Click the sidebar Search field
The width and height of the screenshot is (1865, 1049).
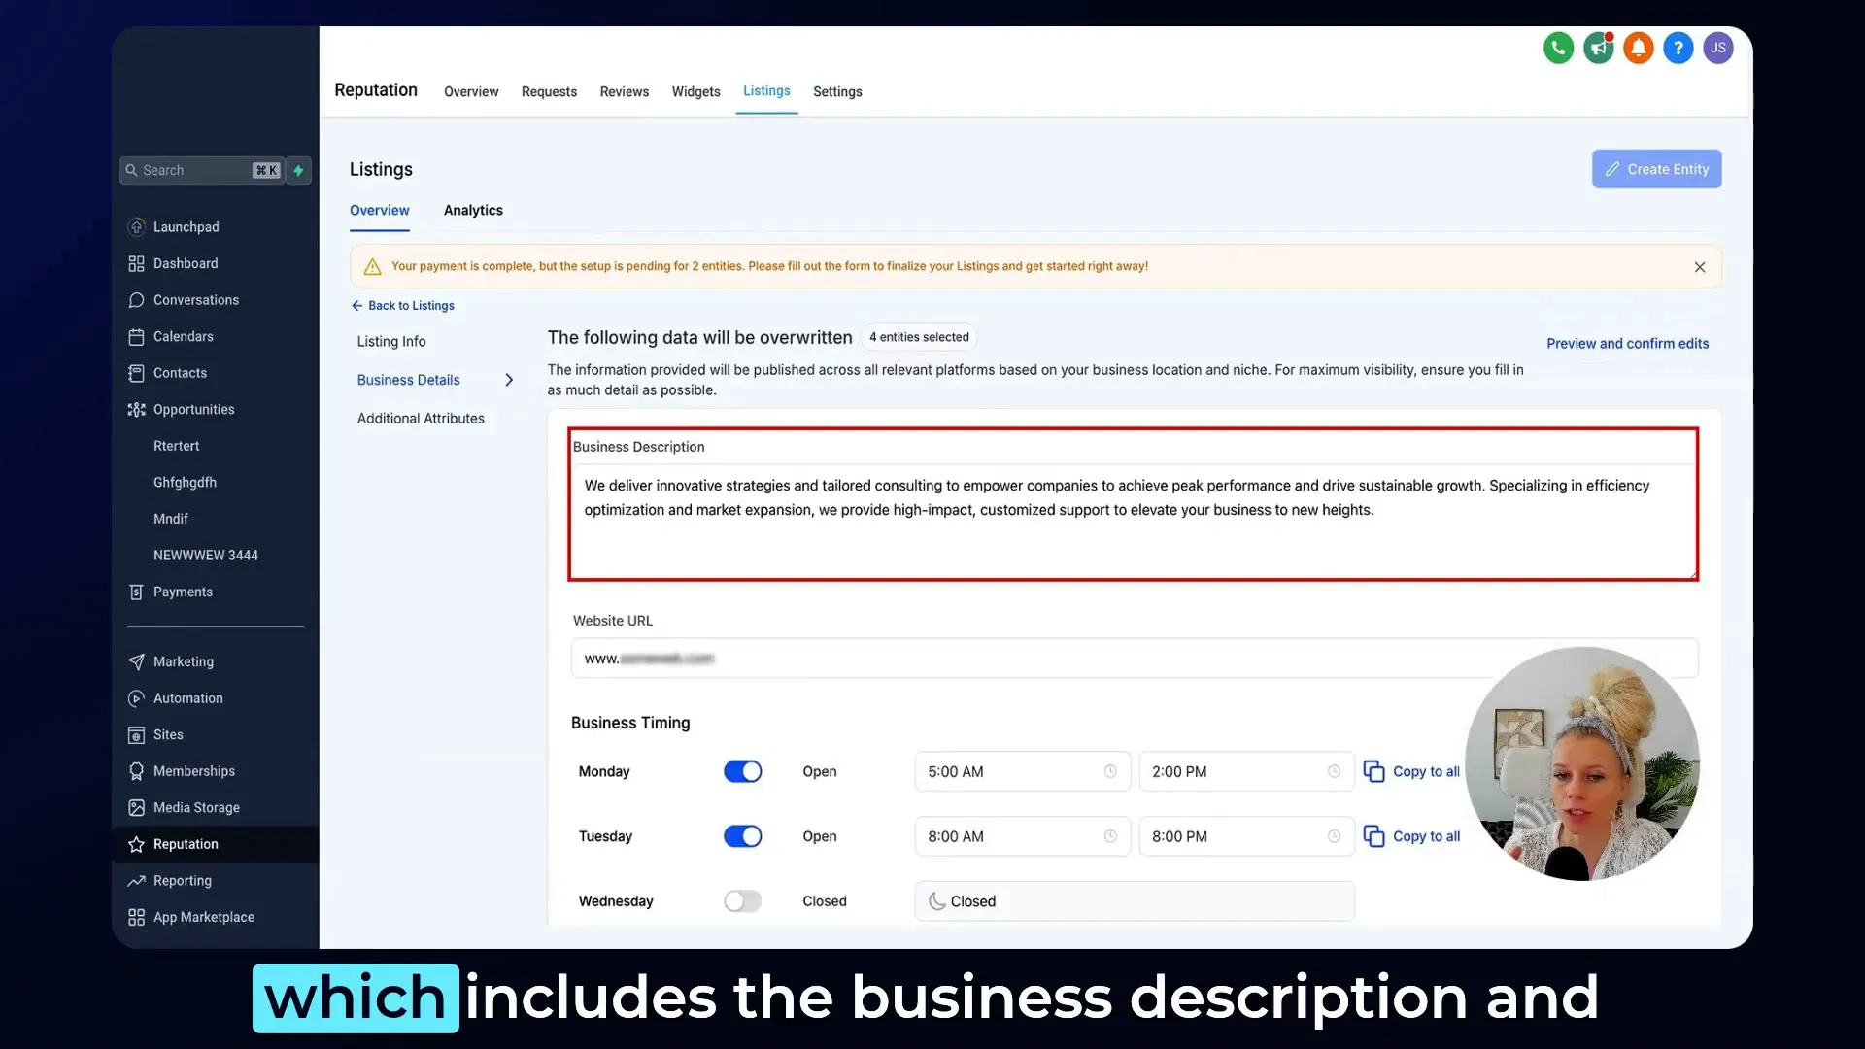pos(201,170)
